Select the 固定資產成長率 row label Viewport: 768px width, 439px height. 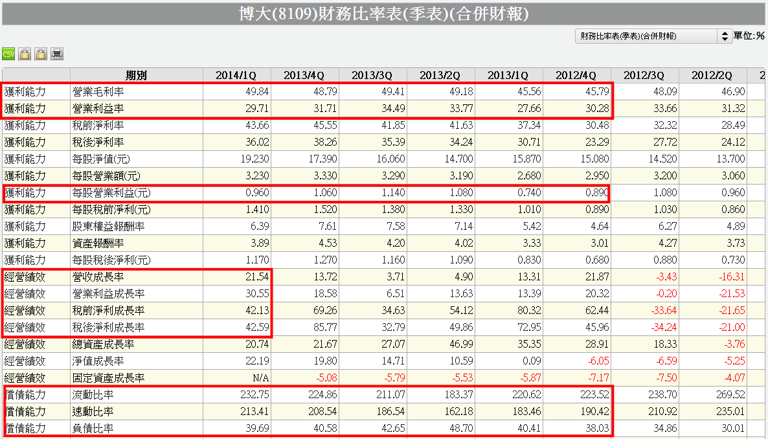[108, 378]
